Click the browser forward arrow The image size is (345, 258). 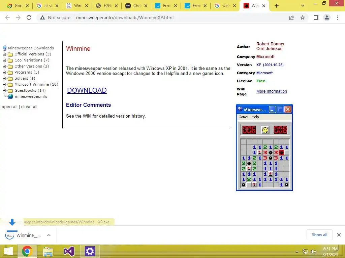point(18,17)
